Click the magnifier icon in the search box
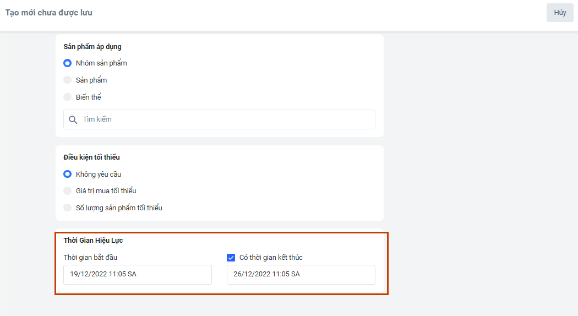This screenshot has width=578, height=316. [x=73, y=119]
